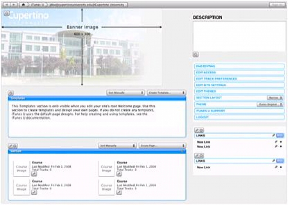288x205 pixels.
Task: Click the banner image upload icon
Action: (7, 13)
